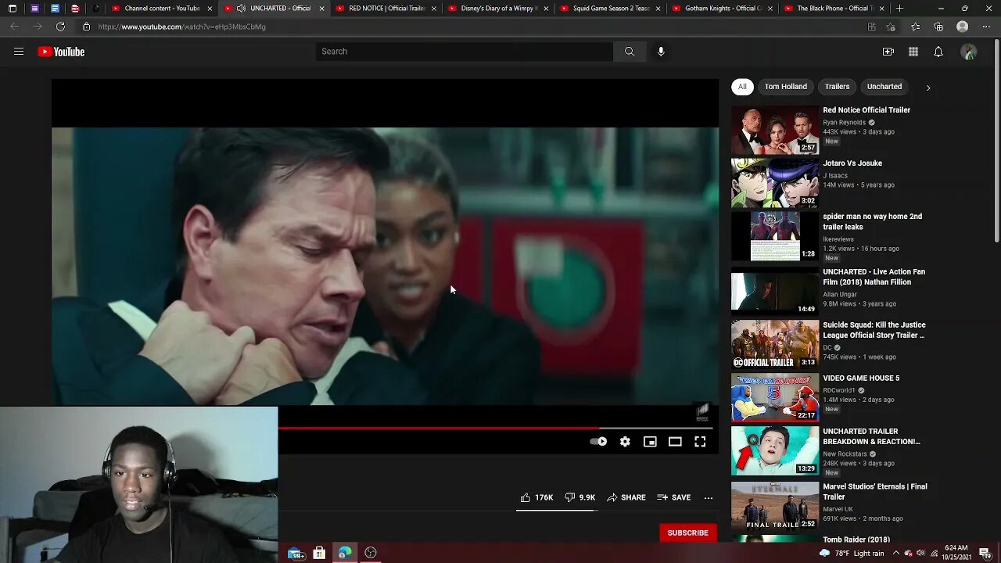Image resolution: width=1001 pixels, height=563 pixels.
Task: Reload the page in the browser
Action: click(60, 27)
